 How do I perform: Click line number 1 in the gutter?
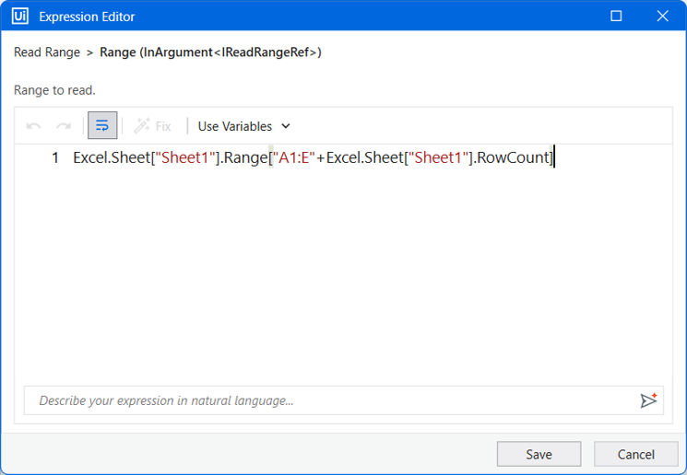pyautogui.click(x=55, y=157)
